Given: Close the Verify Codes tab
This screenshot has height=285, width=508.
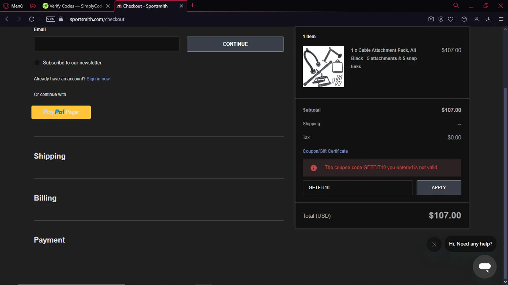Looking at the screenshot, I should tap(108, 6).
